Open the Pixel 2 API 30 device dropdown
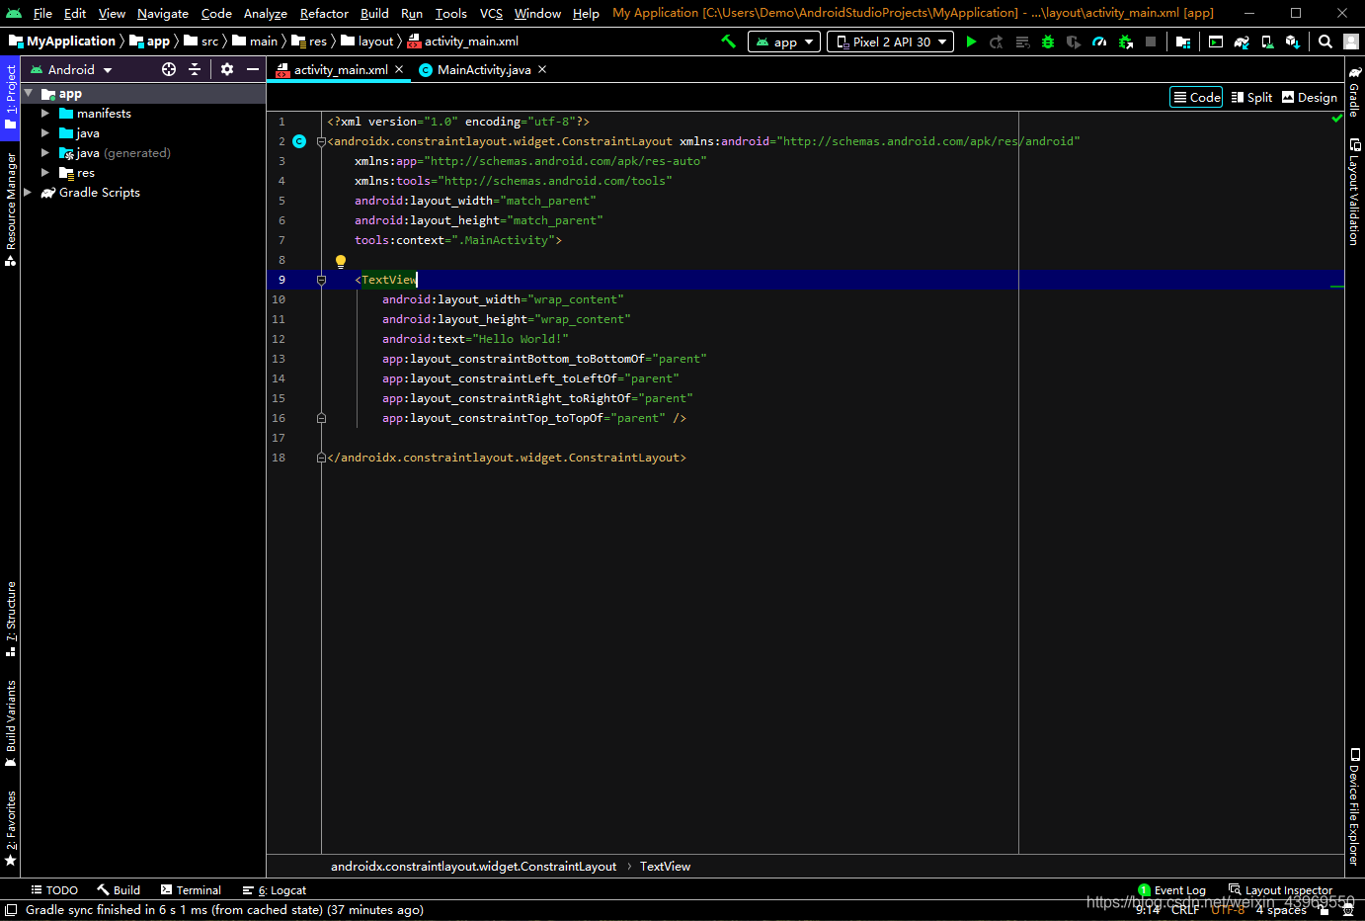 point(890,42)
